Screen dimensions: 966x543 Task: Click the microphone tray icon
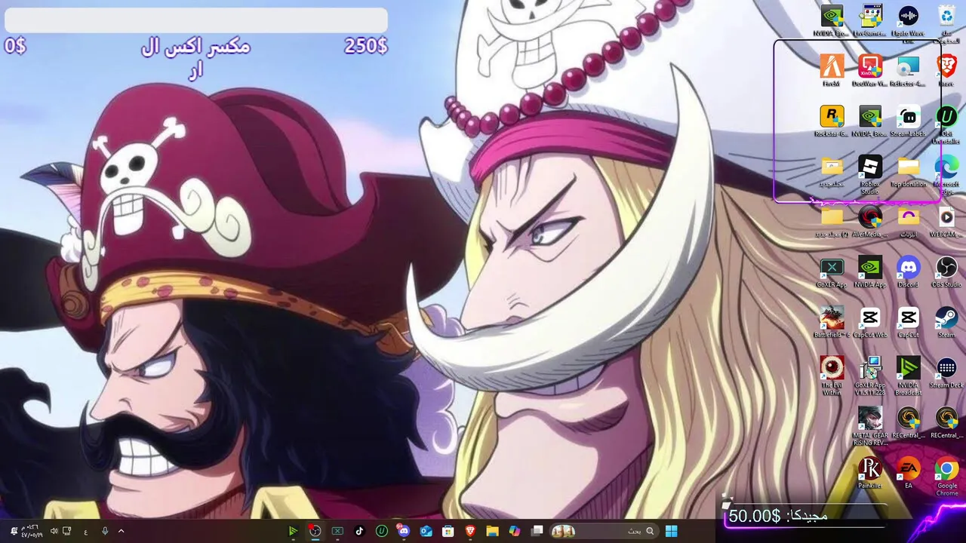pos(105,531)
